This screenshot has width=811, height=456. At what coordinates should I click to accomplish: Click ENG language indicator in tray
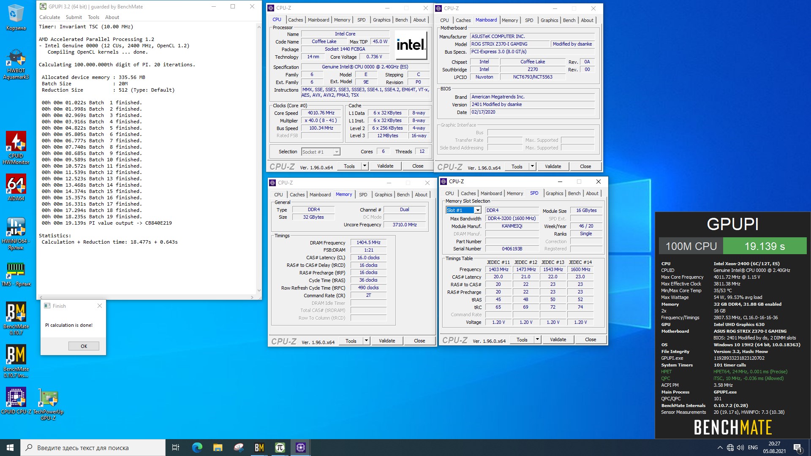pos(753,448)
